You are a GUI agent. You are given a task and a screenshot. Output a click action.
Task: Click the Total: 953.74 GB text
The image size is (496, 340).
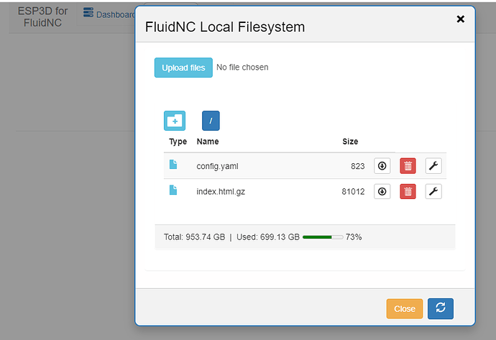pyautogui.click(x=194, y=237)
